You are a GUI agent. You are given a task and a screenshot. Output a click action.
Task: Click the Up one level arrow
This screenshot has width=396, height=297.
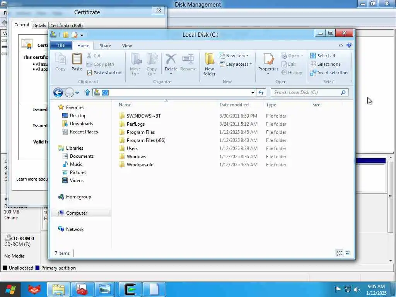(87, 92)
